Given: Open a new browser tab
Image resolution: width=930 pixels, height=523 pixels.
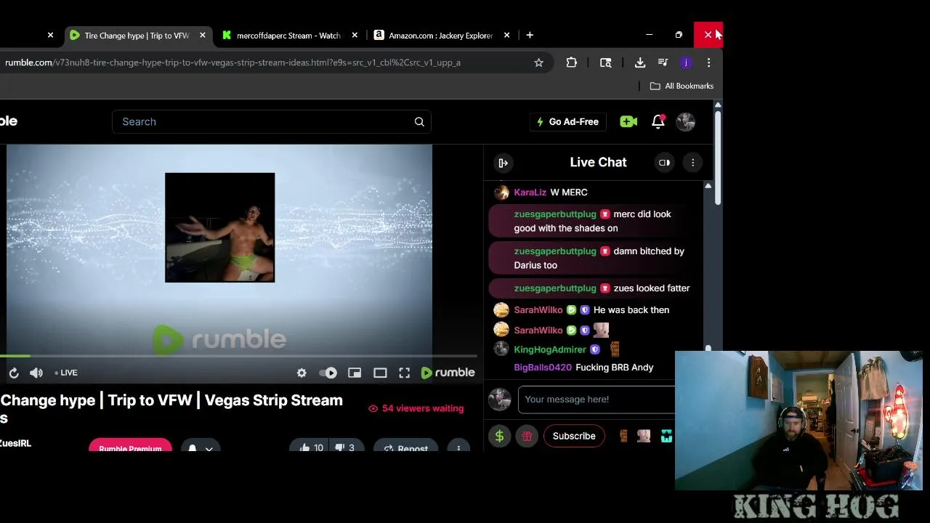Looking at the screenshot, I should 530,35.
